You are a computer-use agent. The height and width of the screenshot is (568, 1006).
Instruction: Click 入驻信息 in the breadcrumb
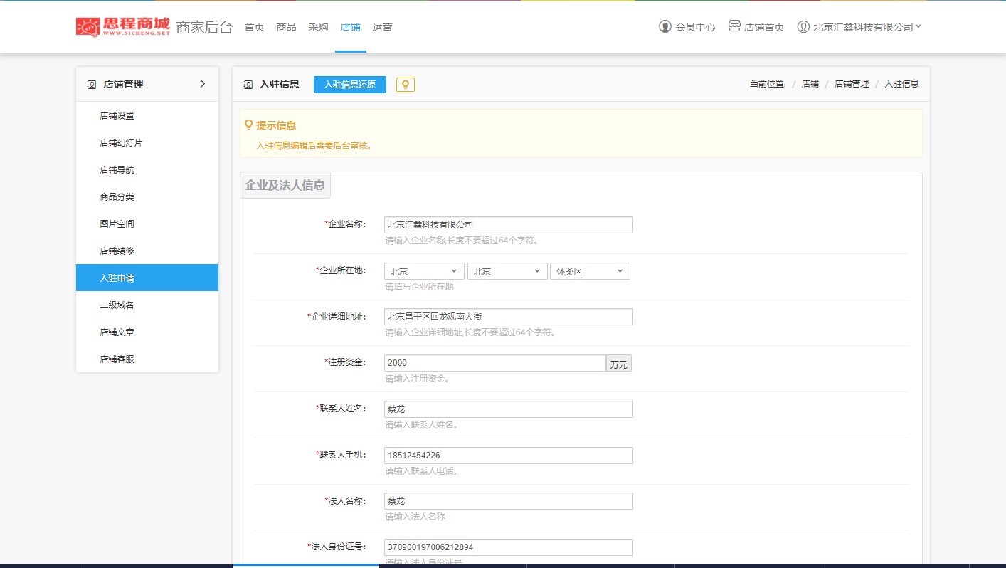click(x=902, y=84)
